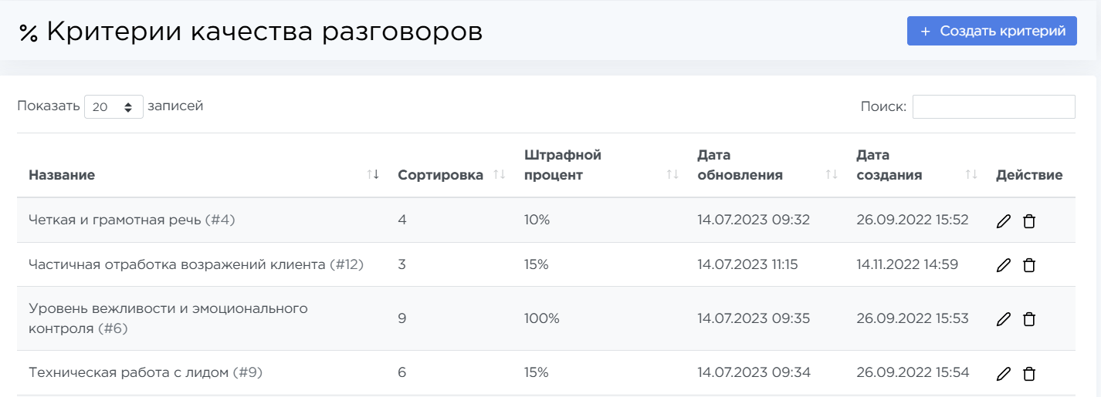Sort table by "Название" column
Image resolution: width=1101 pixels, height=397 pixels.
(62, 175)
